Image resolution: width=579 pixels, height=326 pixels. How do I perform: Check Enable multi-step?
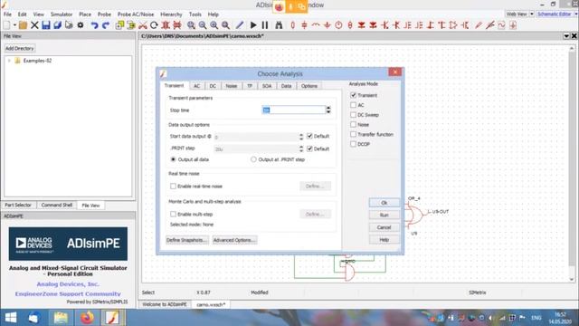[173, 214]
